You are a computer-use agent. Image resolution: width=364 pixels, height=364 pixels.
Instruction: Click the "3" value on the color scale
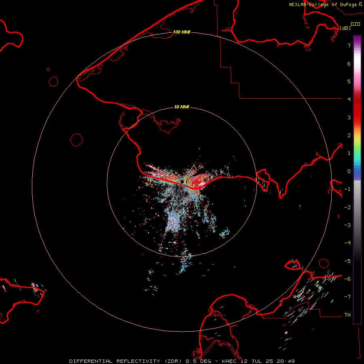[349, 117]
